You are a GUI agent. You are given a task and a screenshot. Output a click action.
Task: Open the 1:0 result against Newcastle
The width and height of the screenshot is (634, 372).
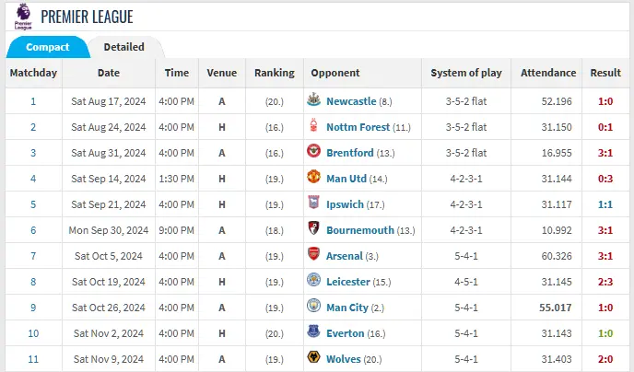coord(605,101)
